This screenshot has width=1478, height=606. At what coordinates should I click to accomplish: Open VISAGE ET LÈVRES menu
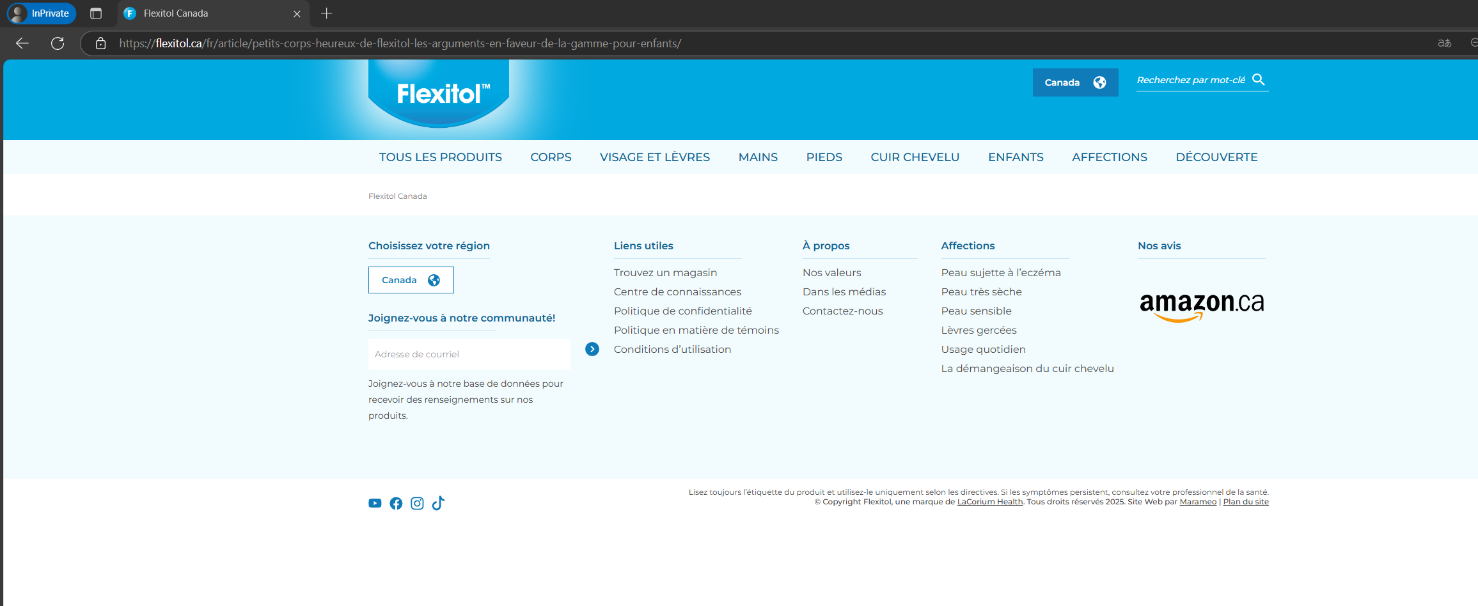point(654,157)
